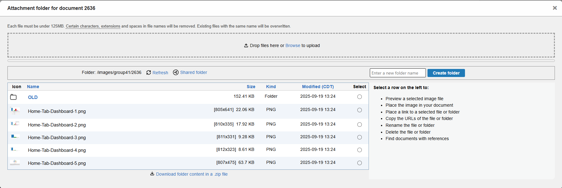Click the Browse link to upload files
Screen dimensions: 562x188
[x=293, y=45]
